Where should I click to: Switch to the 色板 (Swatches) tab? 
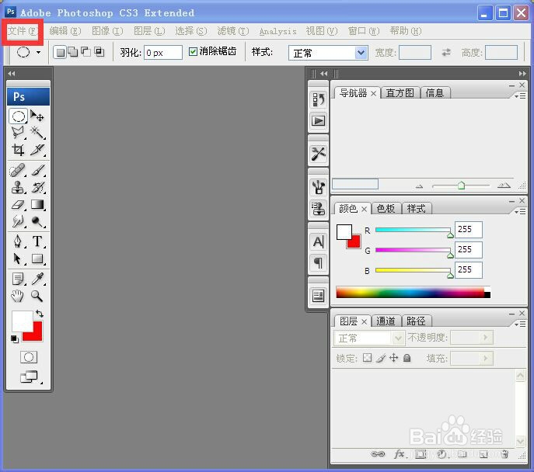[386, 208]
